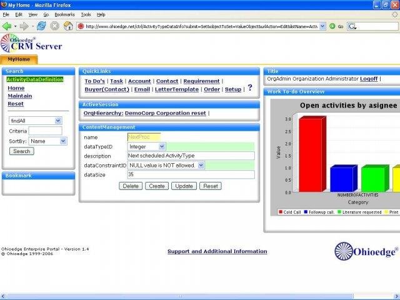Click the Update button
This screenshot has height=300, width=400.
click(x=184, y=186)
